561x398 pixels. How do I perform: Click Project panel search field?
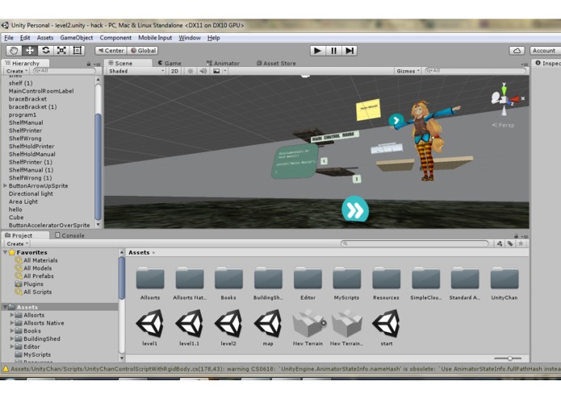click(415, 244)
